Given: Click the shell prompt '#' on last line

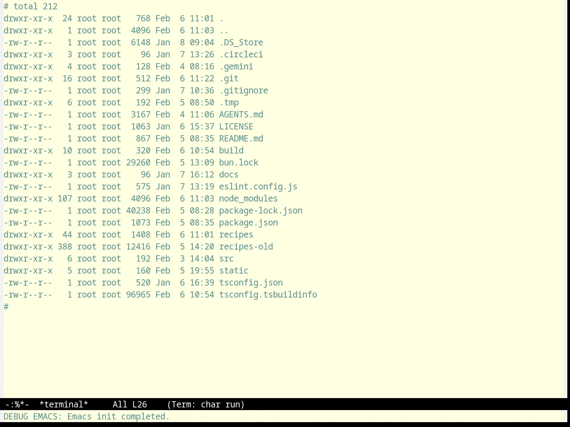Looking at the screenshot, I should (6, 306).
